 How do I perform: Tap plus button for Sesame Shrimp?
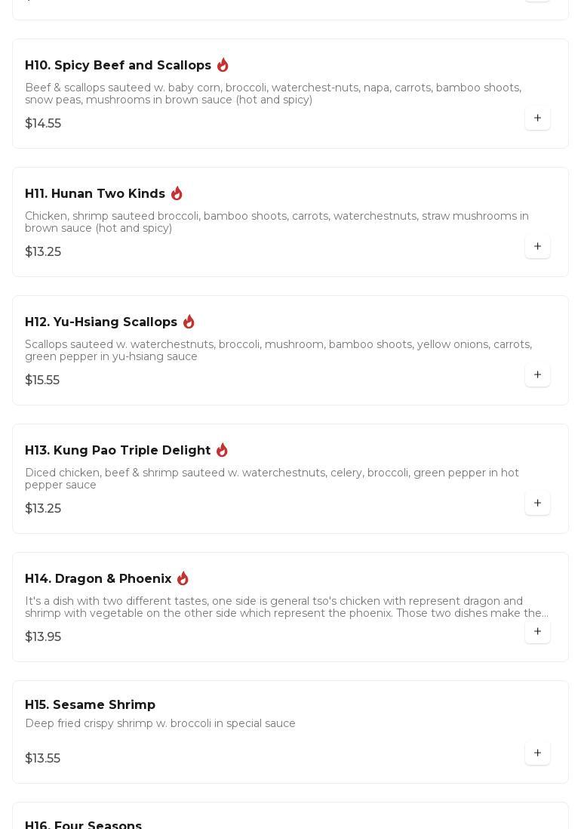coord(537,753)
